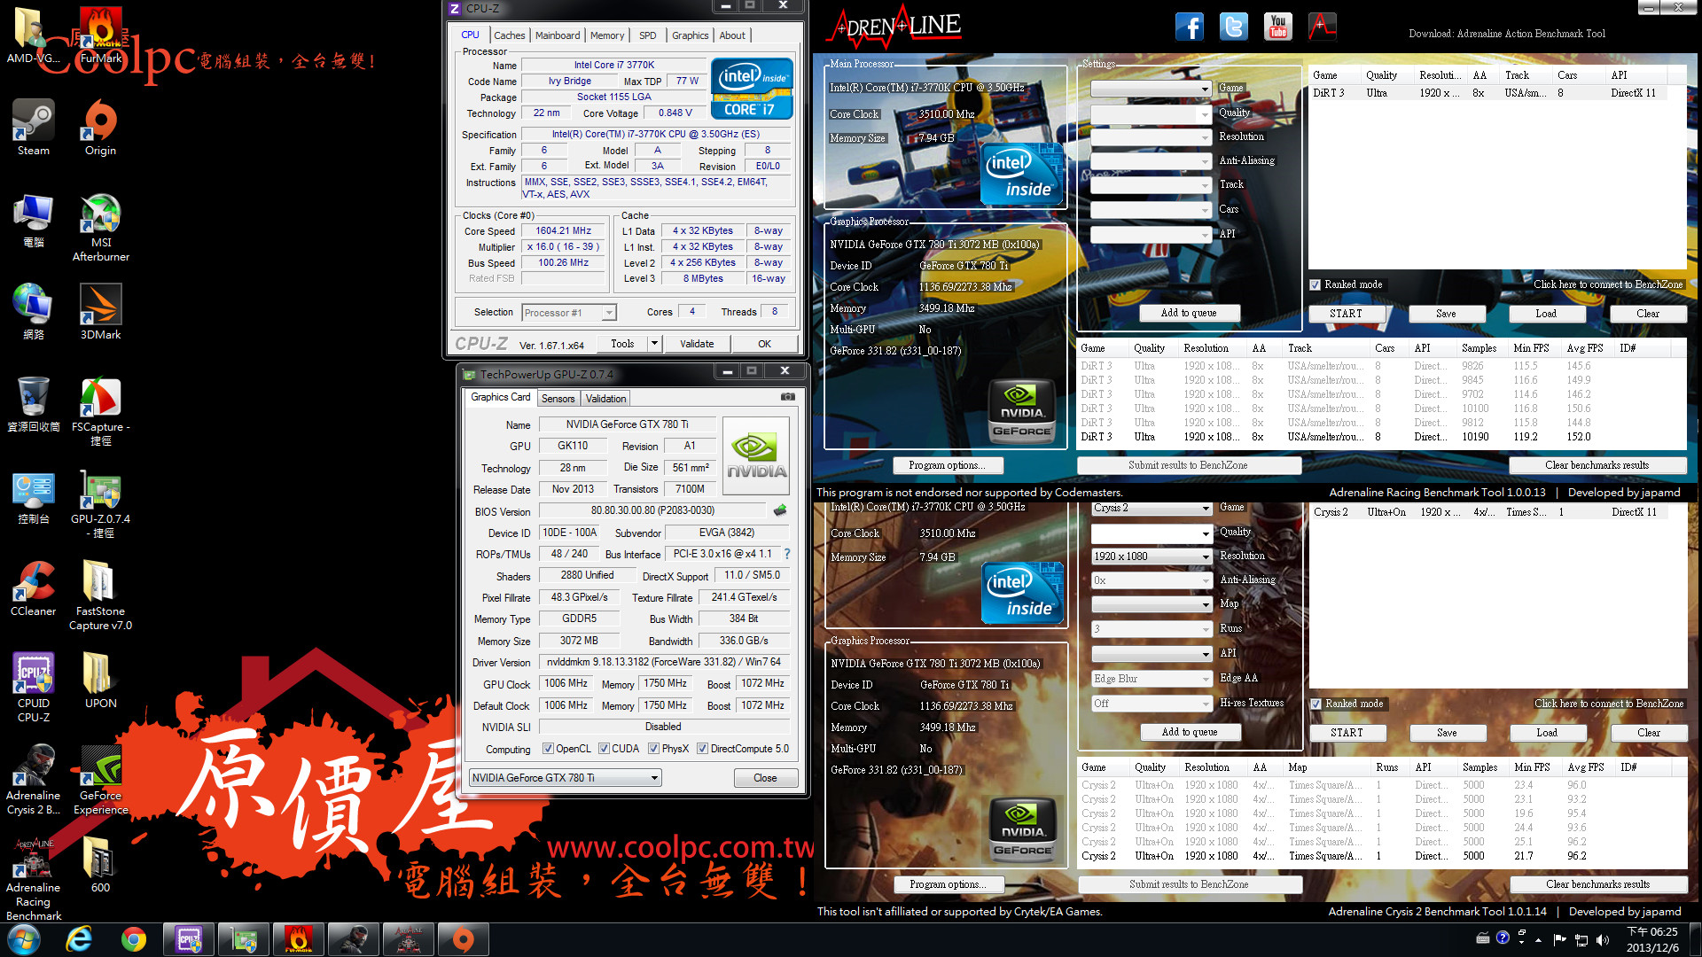Open API dropdown in Crysis 2 settings
Viewport: 1702px width, 957px height.
[1152, 654]
